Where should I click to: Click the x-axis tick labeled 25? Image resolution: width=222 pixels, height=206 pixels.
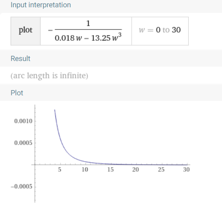[x=161, y=170]
